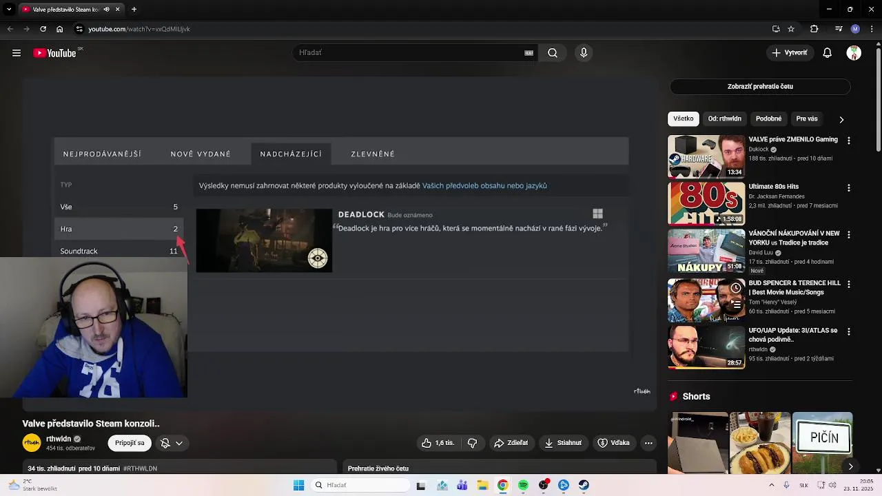Mute the tab via speaker icon
This screenshot has height=496, width=882.
107,10
